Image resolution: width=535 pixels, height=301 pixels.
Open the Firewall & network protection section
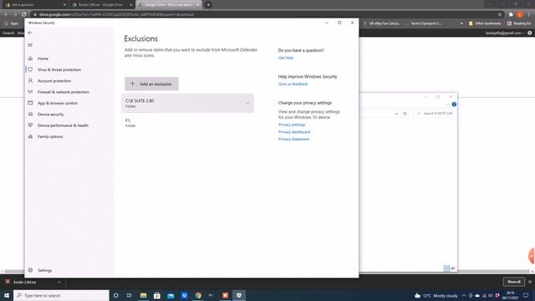pos(64,92)
